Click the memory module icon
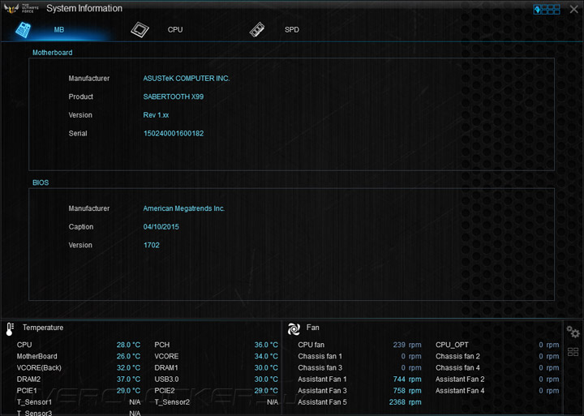Image resolution: width=584 pixels, height=416 pixels. coord(257,30)
